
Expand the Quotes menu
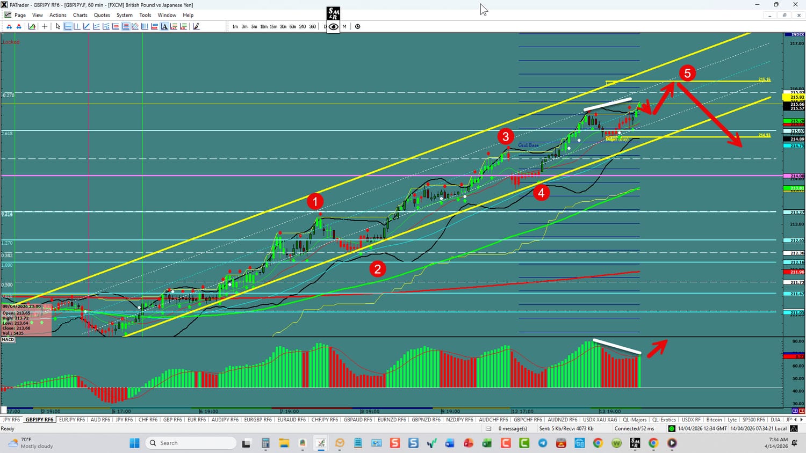coord(102,15)
